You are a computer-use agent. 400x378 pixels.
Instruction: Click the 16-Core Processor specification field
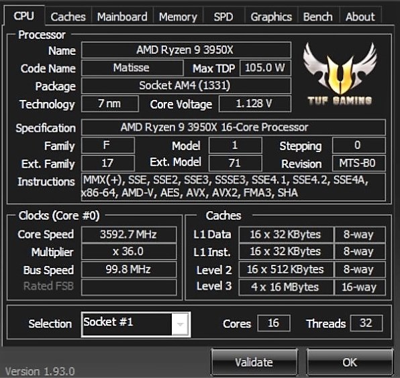coord(233,127)
